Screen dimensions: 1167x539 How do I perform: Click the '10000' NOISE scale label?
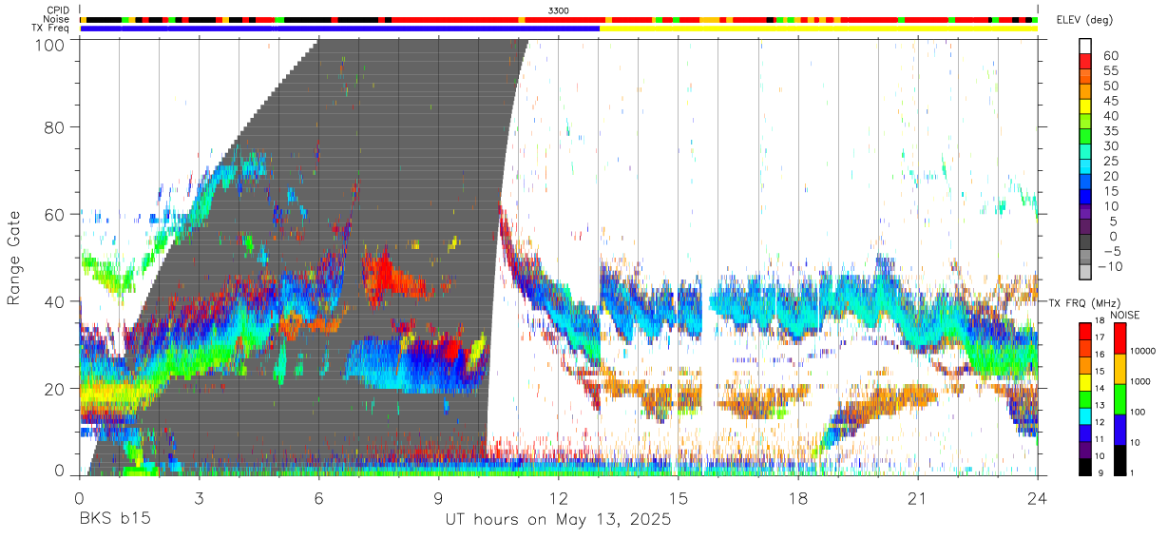[1144, 351]
